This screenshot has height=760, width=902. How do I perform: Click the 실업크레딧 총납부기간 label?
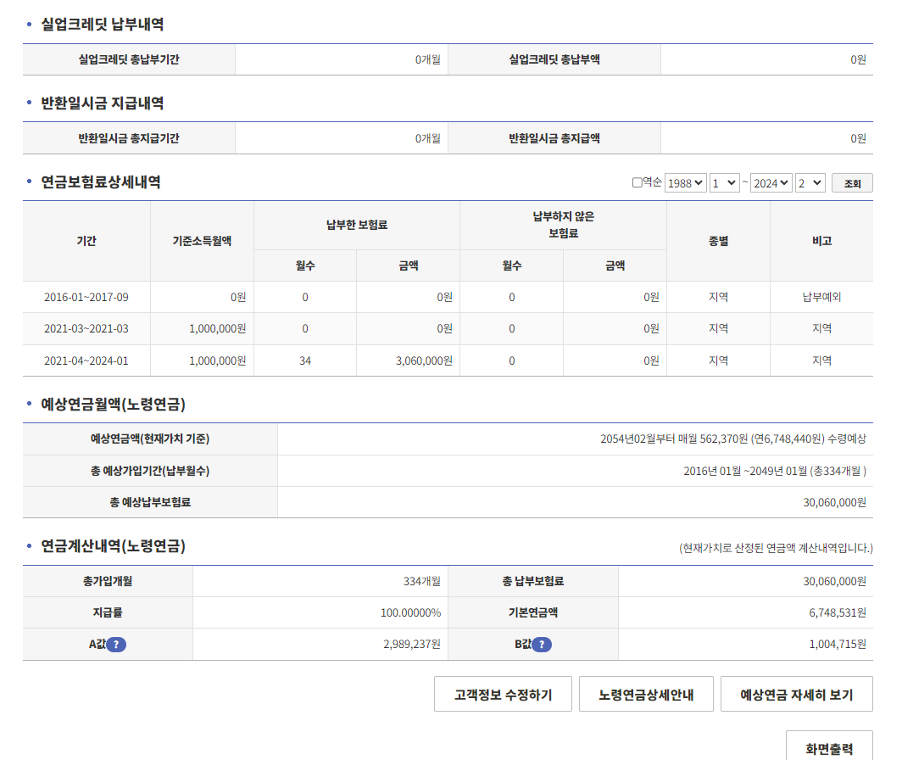click(x=129, y=59)
